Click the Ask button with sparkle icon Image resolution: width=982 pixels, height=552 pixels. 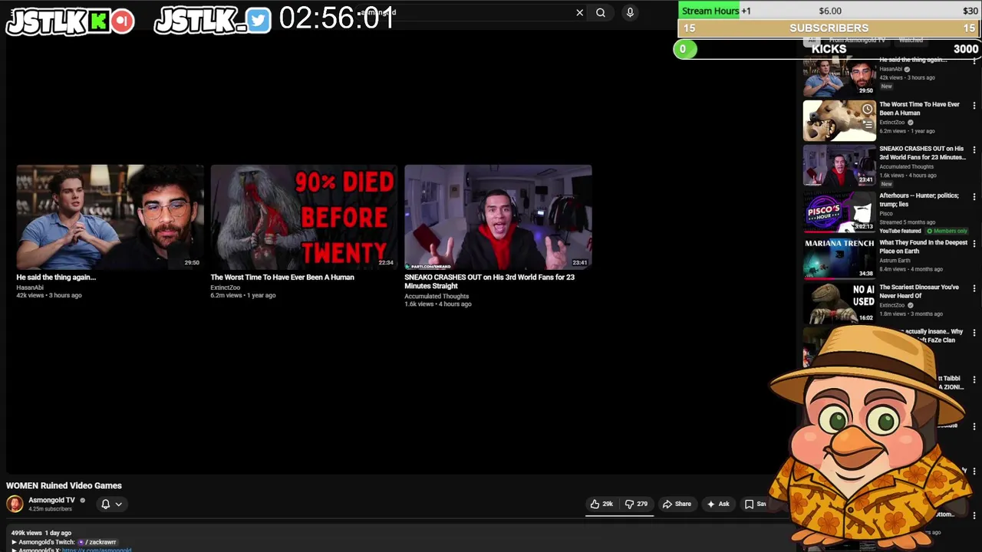718,504
